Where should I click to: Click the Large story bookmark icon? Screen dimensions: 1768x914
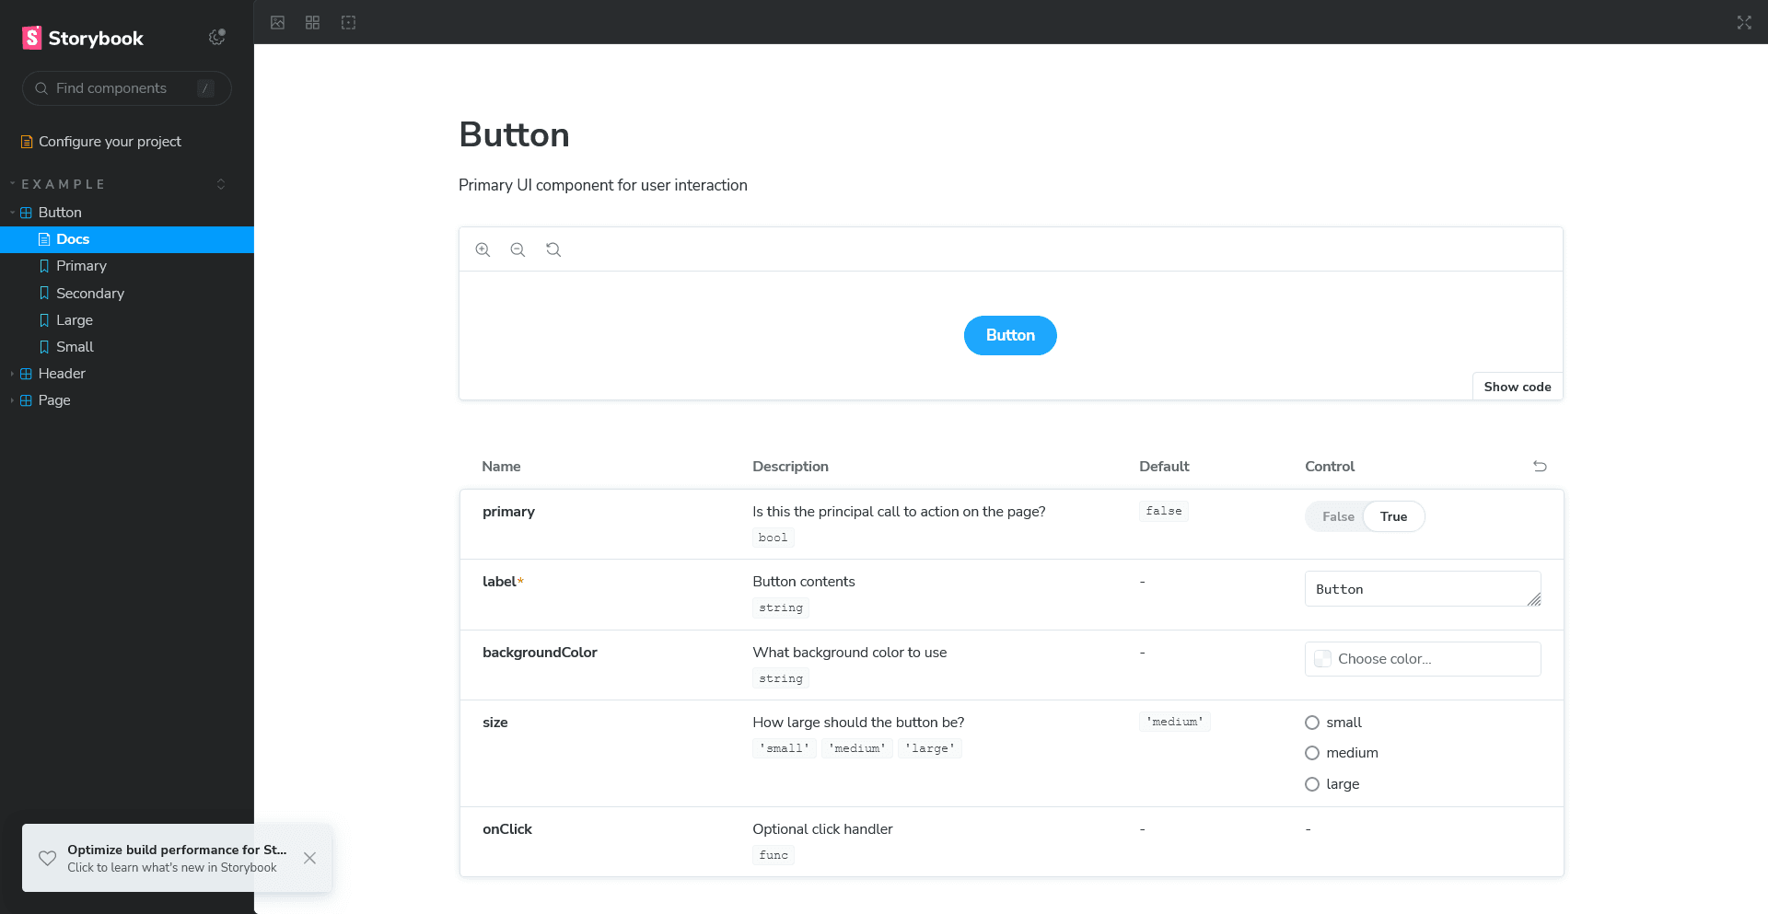44,320
